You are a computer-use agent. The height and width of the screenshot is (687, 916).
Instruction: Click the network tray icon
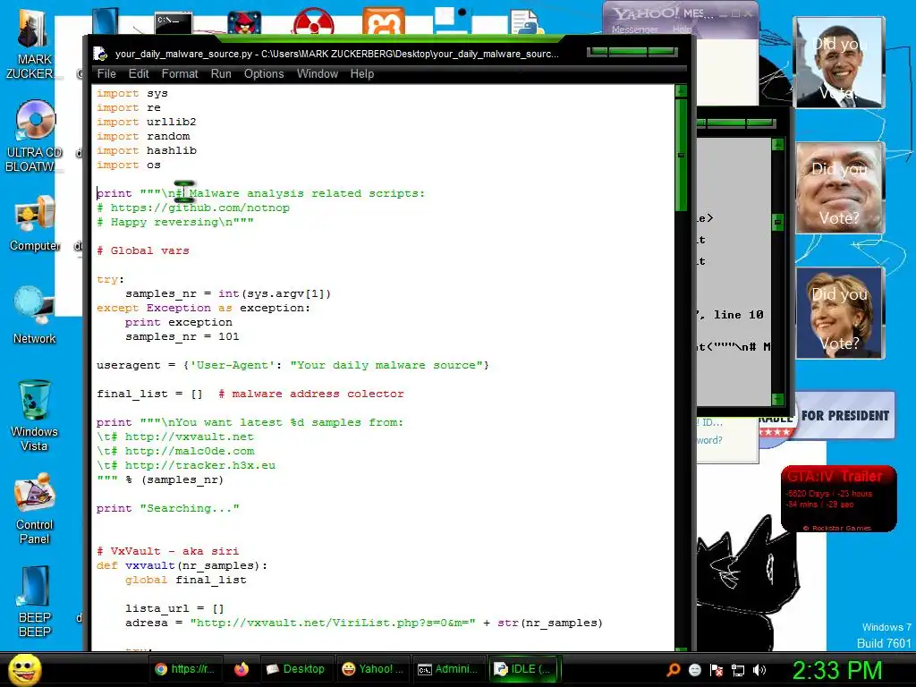click(738, 669)
